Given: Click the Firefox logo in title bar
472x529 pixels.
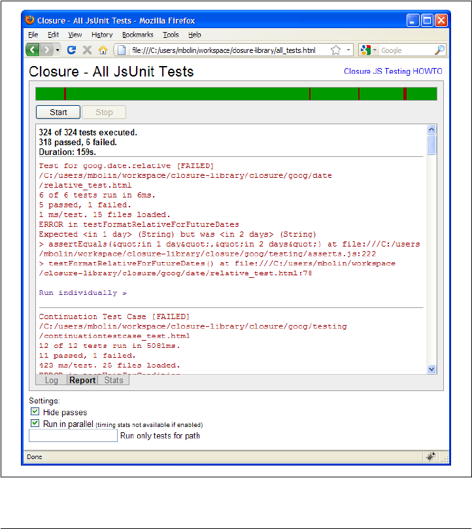Looking at the screenshot, I should tap(29, 20).
